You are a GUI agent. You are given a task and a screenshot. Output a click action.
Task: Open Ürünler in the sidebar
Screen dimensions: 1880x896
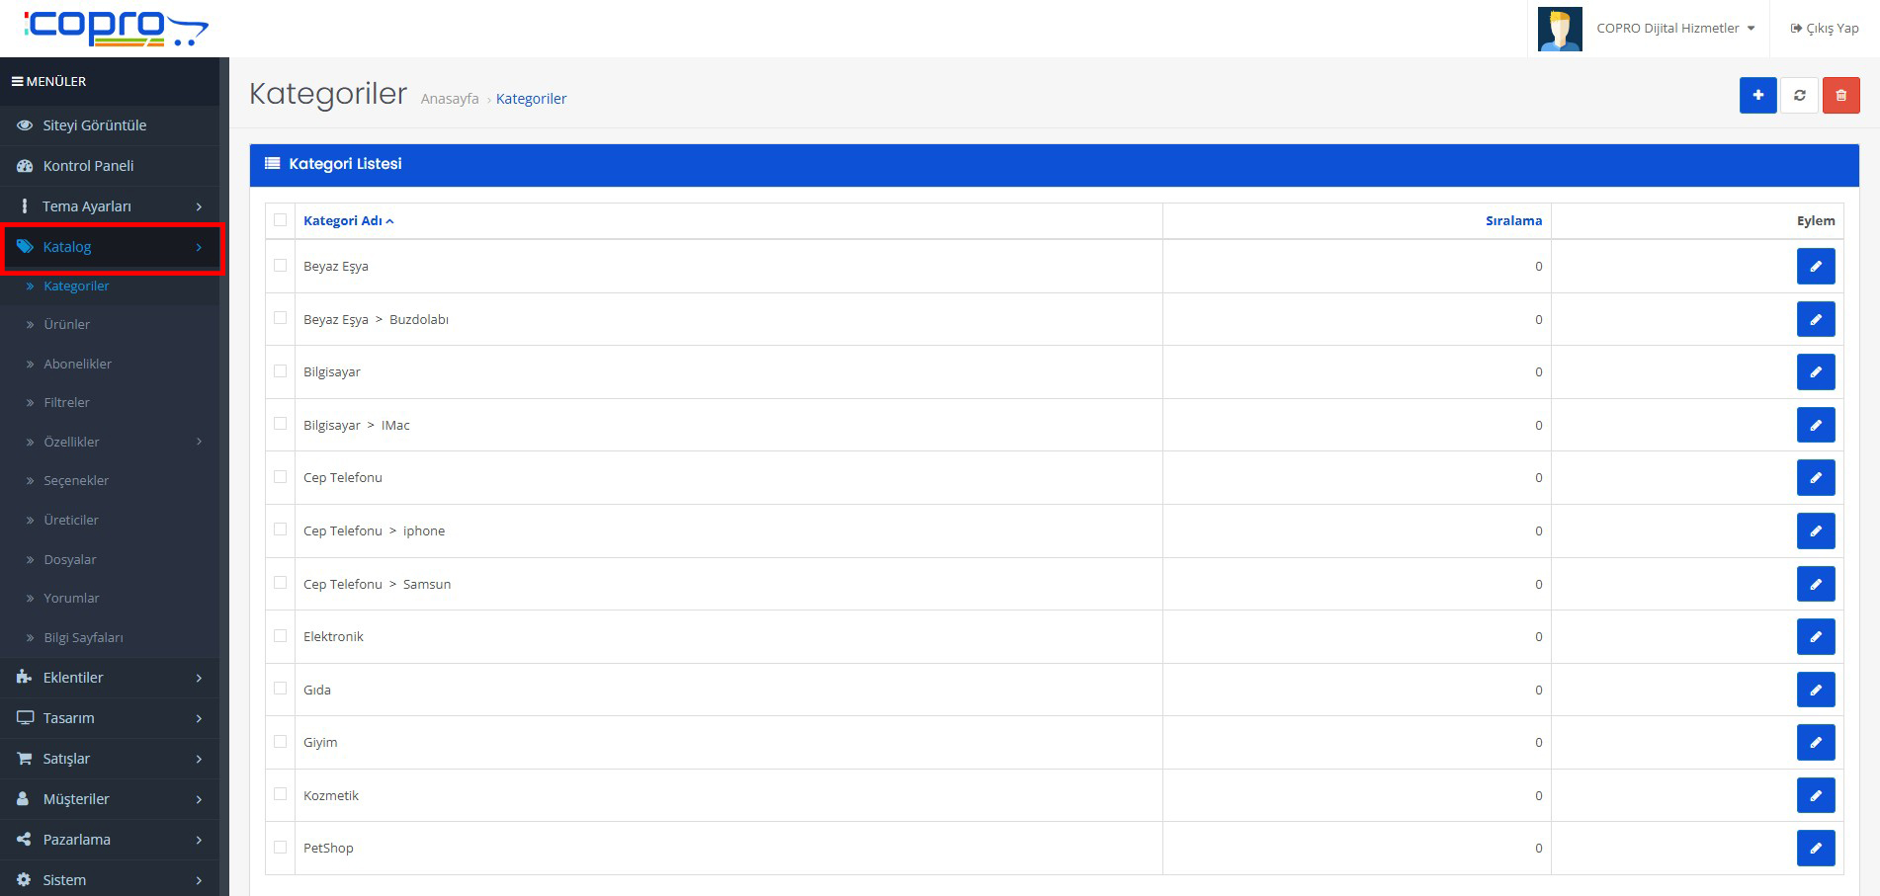point(67,325)
